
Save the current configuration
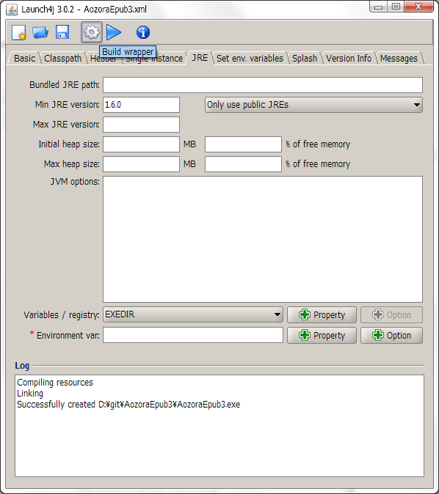click(x=62, y=32)
